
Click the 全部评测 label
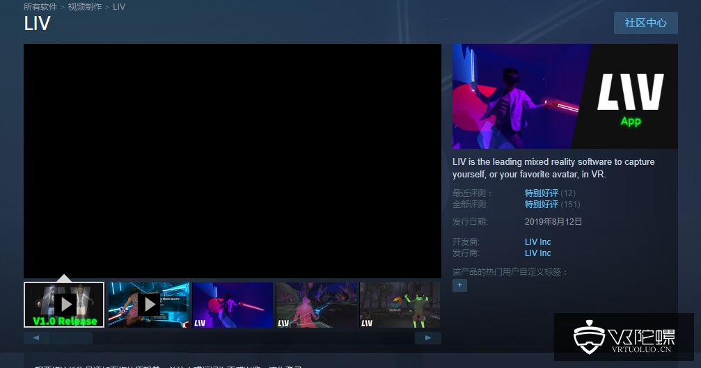pyautogui.click(x=471, y=204)
